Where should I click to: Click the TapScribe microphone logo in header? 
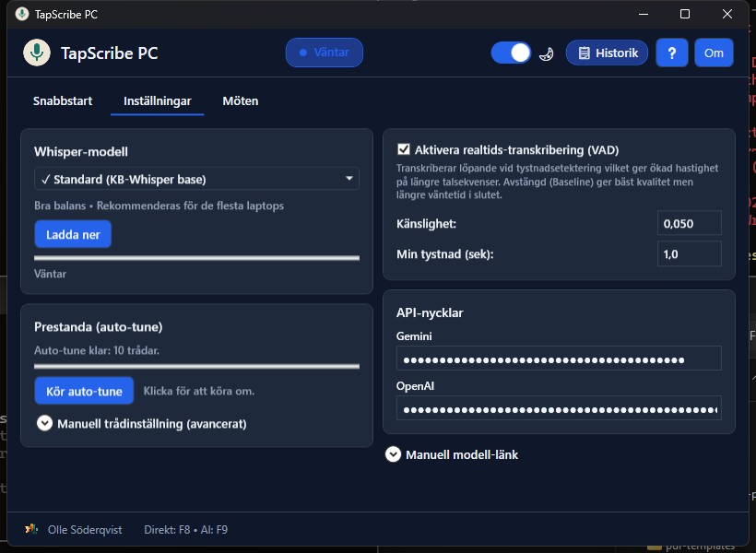[37, 53]
